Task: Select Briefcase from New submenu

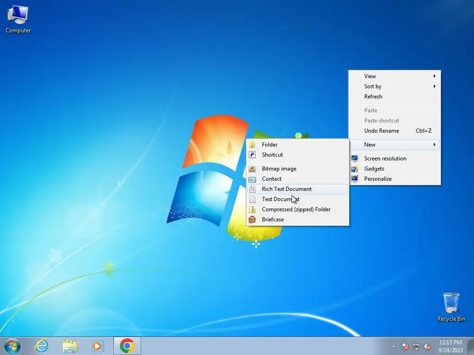Action: [298, 220]
